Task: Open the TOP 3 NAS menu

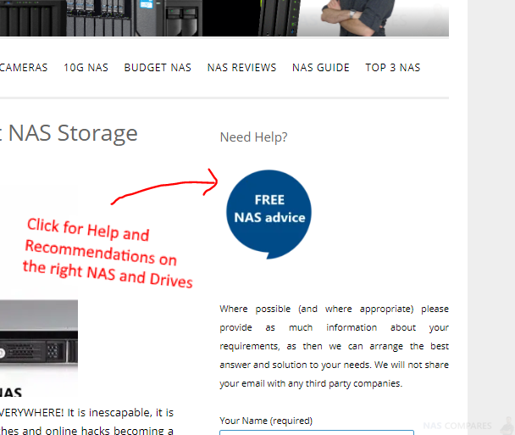Action: pos(393,68)
